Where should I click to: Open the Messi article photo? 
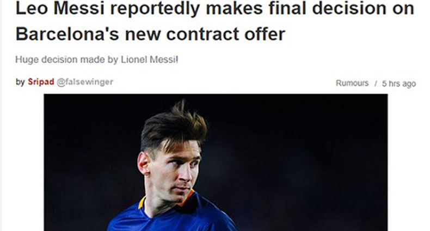tap(216, 163)
